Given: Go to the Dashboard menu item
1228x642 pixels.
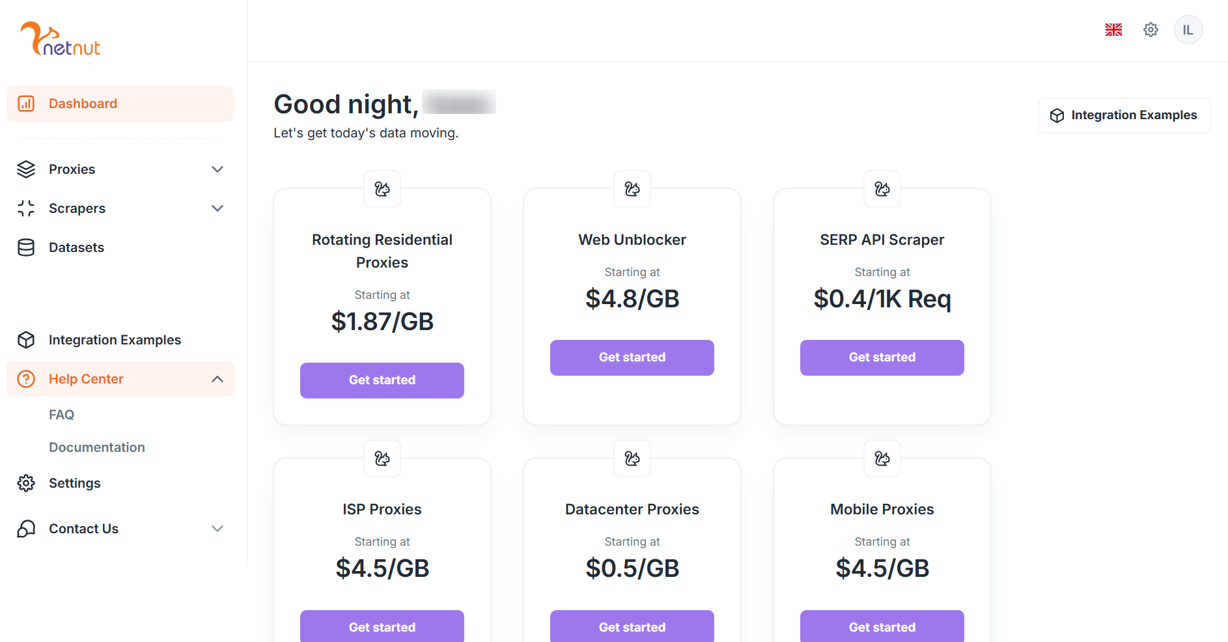Looking at the screenshot, I should (x=83, y=104).
